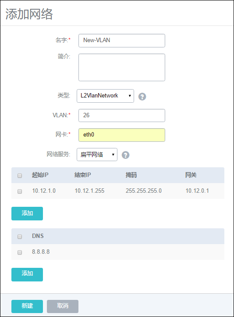This screenshot has width=234, height=317.
Task: Click 添加 button below IP range table
Action: point(27,213)
